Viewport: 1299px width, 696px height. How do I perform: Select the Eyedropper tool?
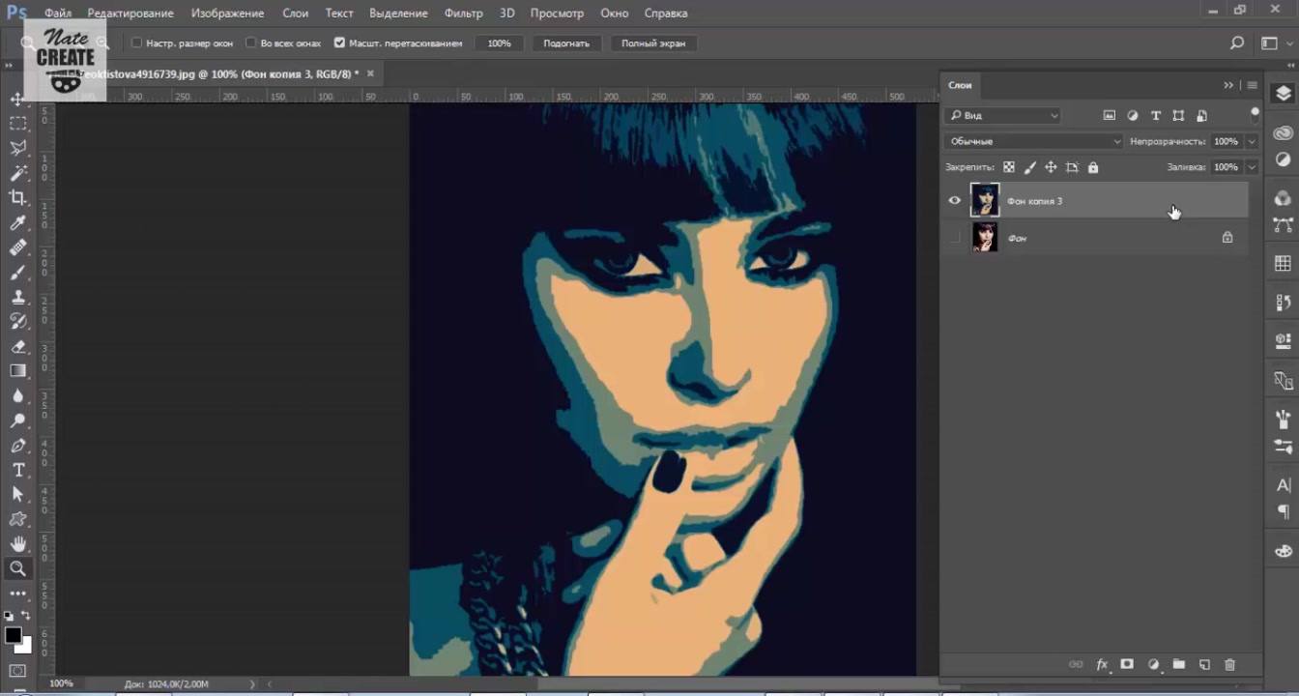point(18,222)
